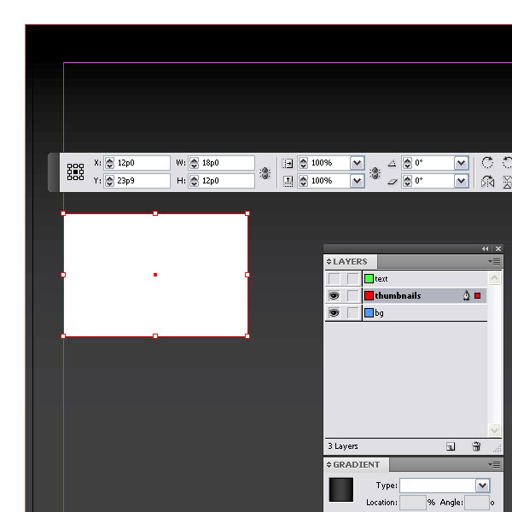This screenshot has width=512, height=512.
Task: Open the Shear Angle dropdown
Action: click(x=462, y=181)
